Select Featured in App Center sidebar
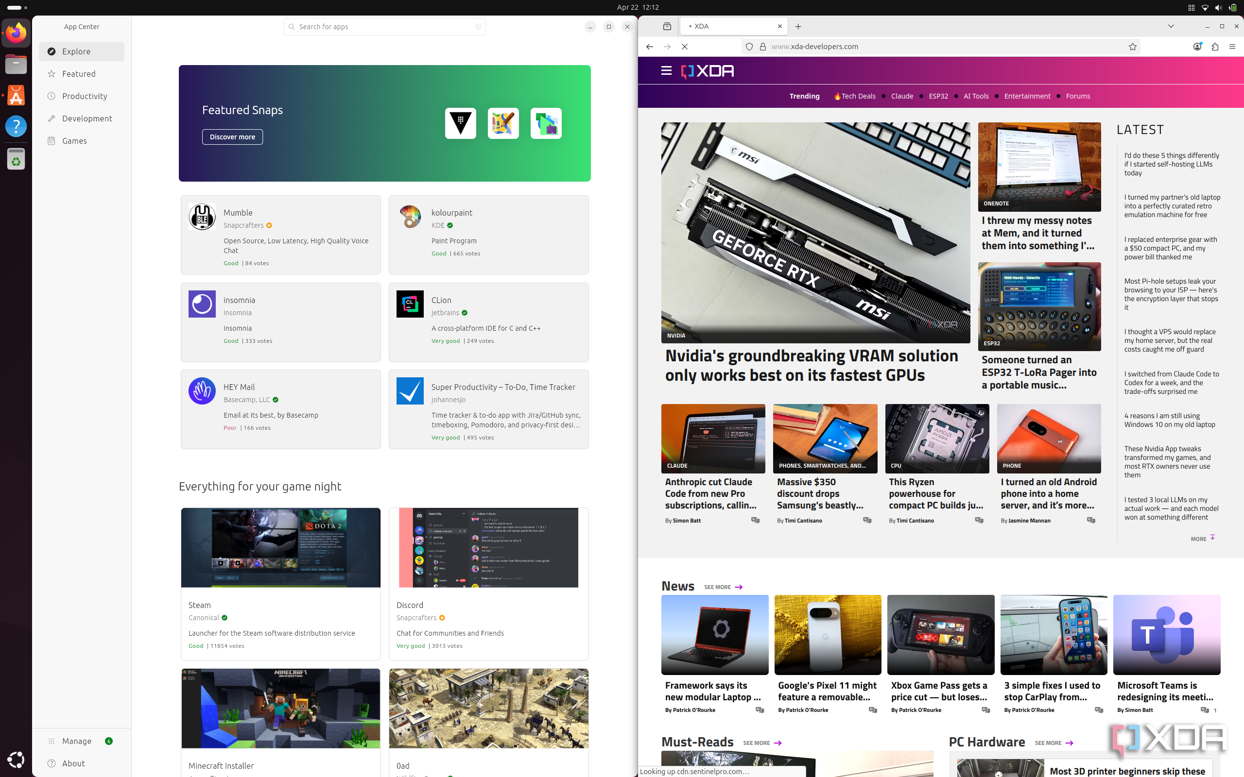1244x777 pixels. pos(81,74)
